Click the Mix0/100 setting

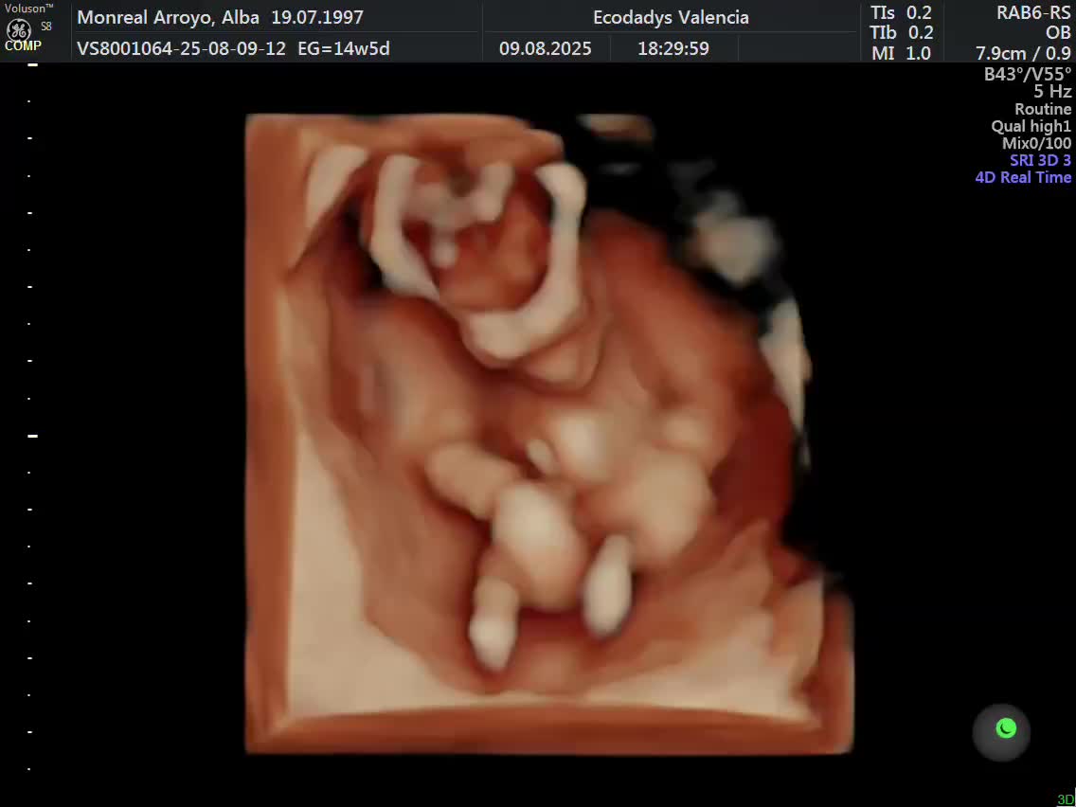point(1036,143)
